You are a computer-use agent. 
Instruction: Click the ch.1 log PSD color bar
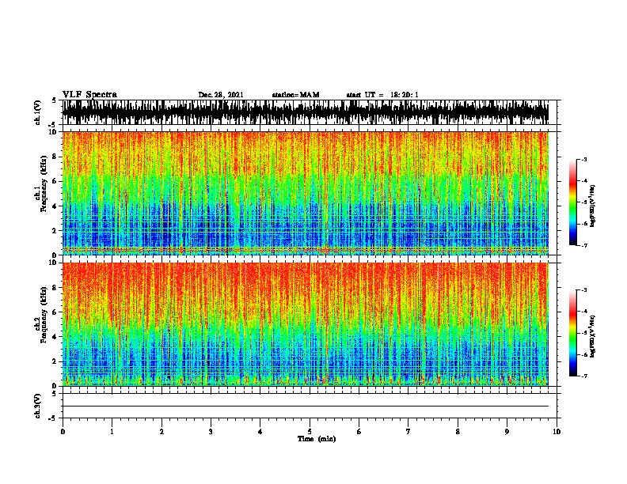(x=572, y=202)
